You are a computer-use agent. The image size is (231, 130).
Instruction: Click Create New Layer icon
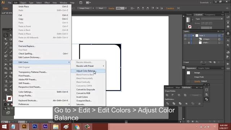point(214,62)
